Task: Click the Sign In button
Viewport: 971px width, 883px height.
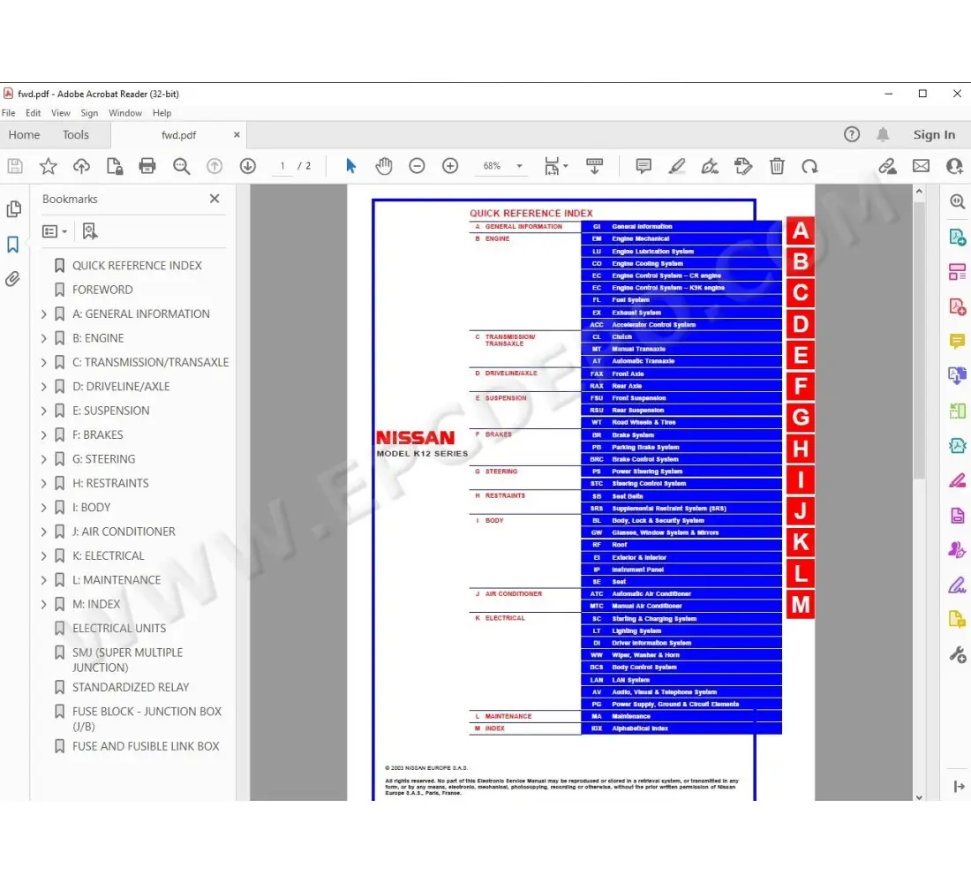Action: click(x=934, y=135)
